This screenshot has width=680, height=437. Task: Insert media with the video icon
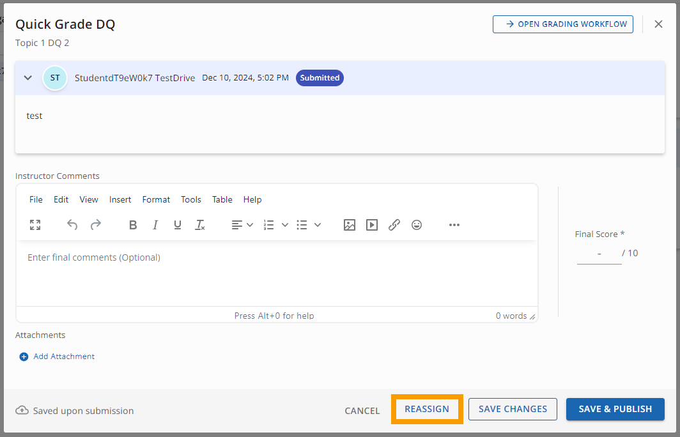(372, 225)
